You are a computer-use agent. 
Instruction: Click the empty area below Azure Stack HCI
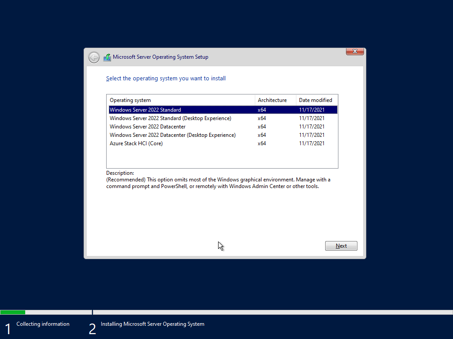tap(221, 157)
